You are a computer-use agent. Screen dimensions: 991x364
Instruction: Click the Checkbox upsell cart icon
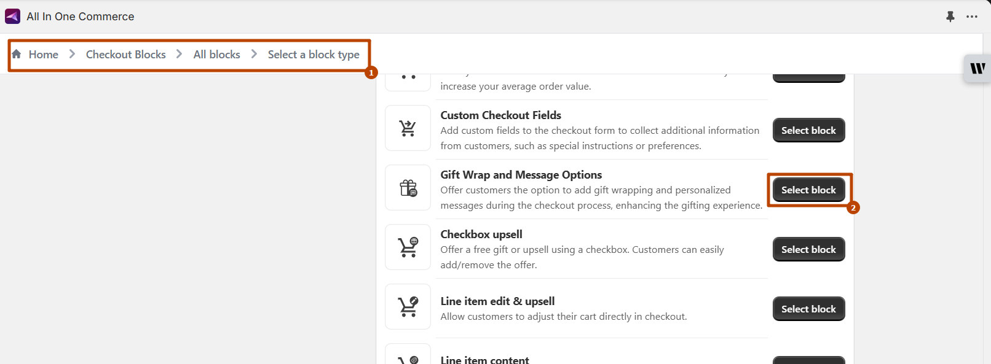[x=408, y=247]
